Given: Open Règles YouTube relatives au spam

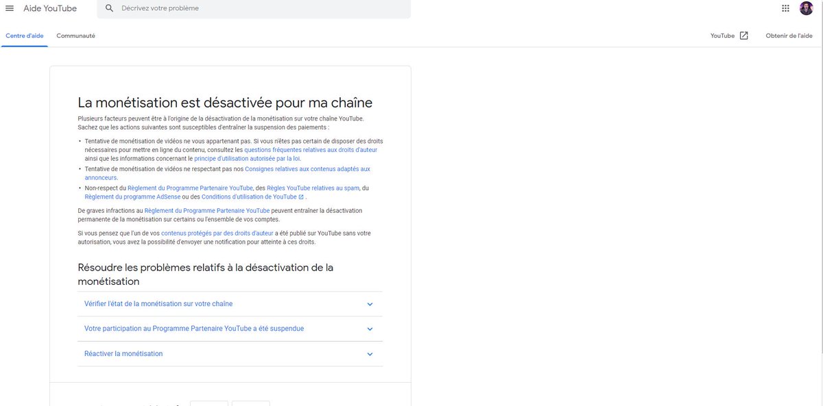Looking at the screenshot, I should 313,188.
